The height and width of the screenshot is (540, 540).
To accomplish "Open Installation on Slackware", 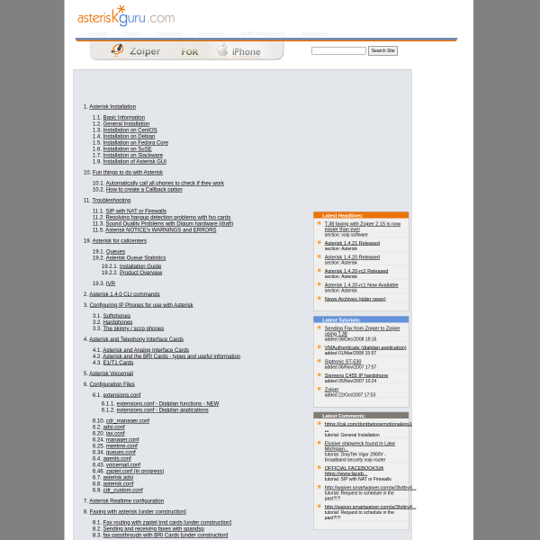I will [x=133, y=155].
